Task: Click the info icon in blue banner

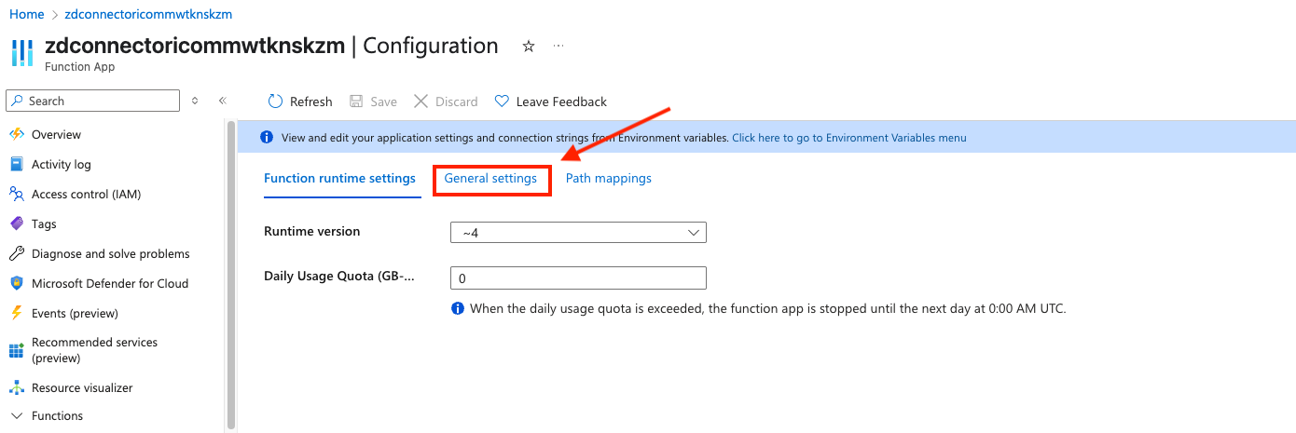Action: point(266,138)
